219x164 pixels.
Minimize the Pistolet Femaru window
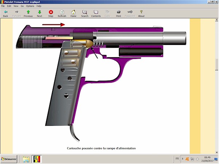tap(209, 2)
